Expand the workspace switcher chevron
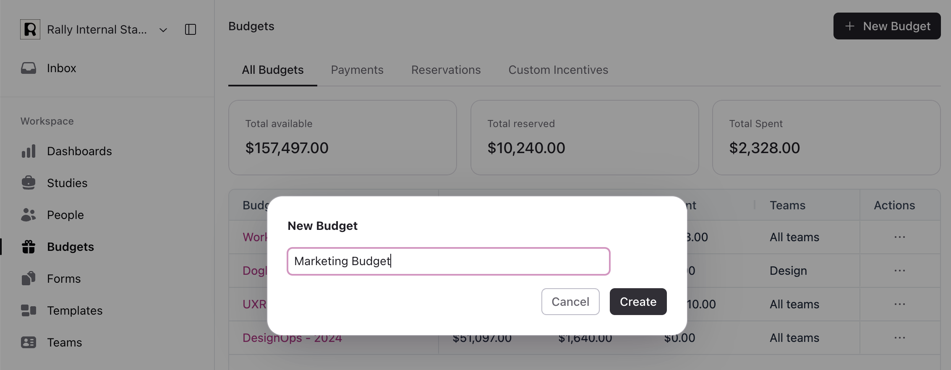 (163, 30)
